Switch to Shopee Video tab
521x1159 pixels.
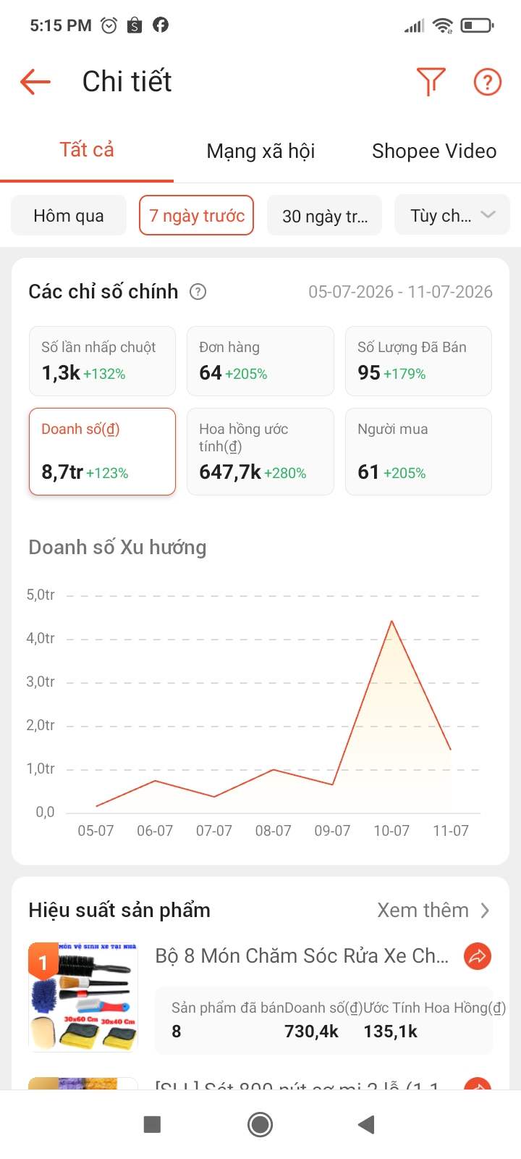click(434, 151)
